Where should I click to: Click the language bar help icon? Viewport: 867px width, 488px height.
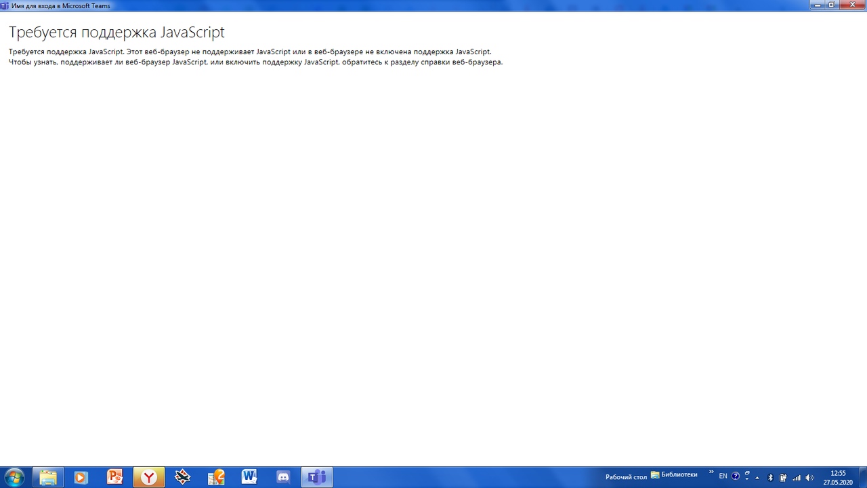coord(736,476)
